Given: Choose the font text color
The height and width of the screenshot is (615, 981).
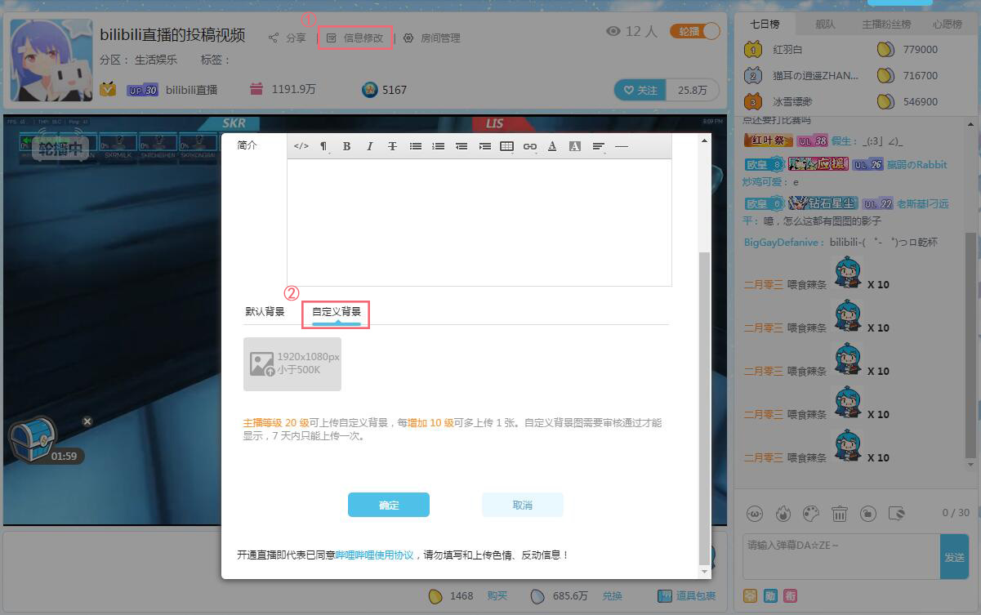Looking at the screenshot, I should click(x=552, y=146).
